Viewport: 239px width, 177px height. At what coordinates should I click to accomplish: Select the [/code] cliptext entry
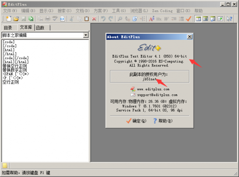(x=10, y=46)
